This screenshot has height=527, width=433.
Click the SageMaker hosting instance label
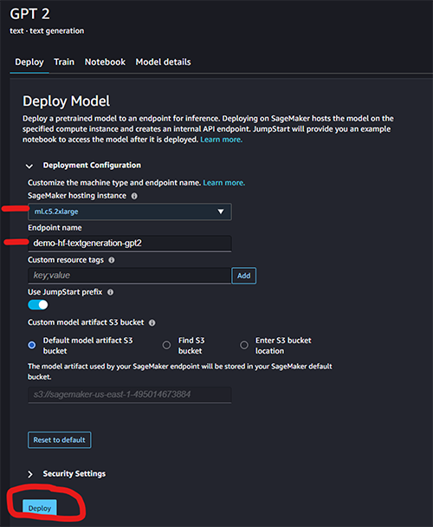(x=77, y=196)
